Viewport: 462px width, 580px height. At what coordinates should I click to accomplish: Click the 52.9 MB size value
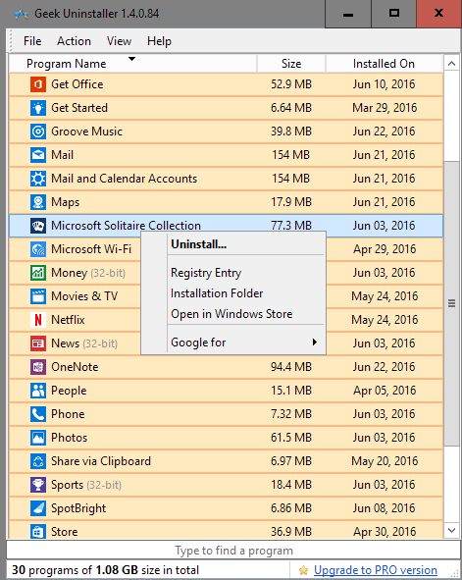click(291, 84)
